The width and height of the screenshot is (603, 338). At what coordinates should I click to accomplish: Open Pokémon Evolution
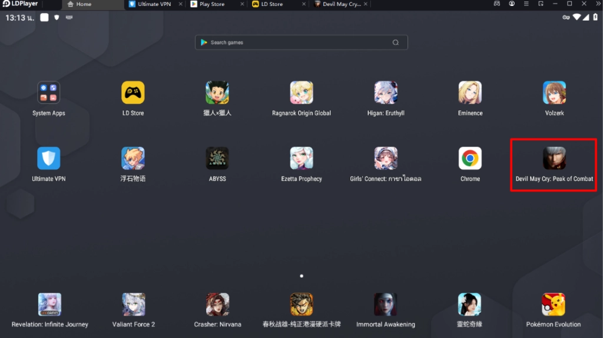554,304
